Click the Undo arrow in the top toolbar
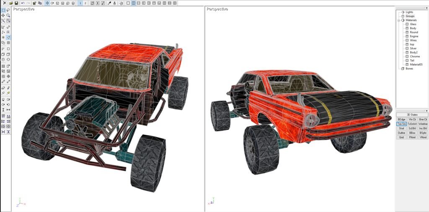This screenshot has height=212, width=429. pyautogui.click(x=23, y=3)
